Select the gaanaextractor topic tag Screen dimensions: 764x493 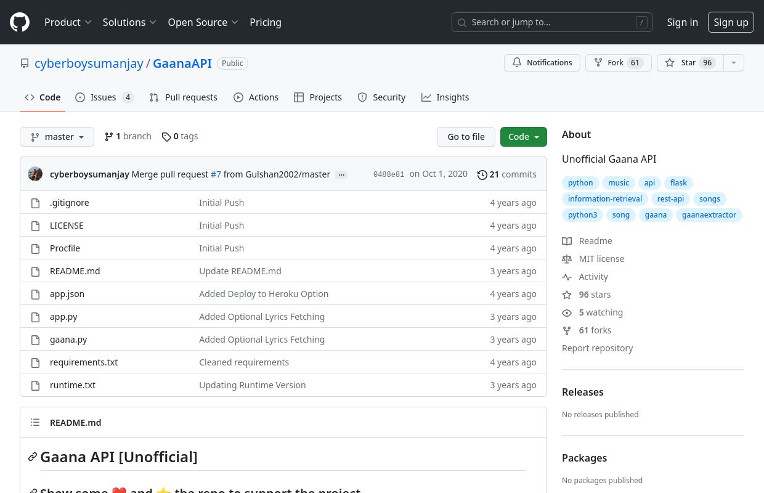[x=709, y=215]
